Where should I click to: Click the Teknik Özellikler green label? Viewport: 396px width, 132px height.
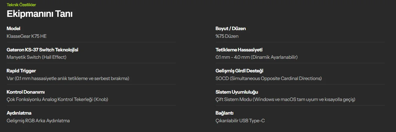coord(21,5)
